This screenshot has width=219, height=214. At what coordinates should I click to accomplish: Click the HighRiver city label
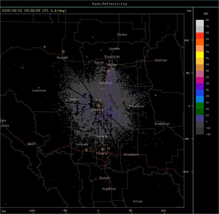tap(109, 189)
